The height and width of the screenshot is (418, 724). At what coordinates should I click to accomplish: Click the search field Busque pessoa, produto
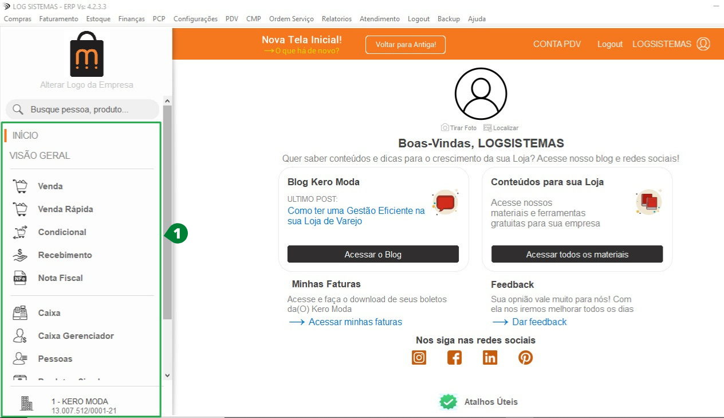[x=82, y=110]
